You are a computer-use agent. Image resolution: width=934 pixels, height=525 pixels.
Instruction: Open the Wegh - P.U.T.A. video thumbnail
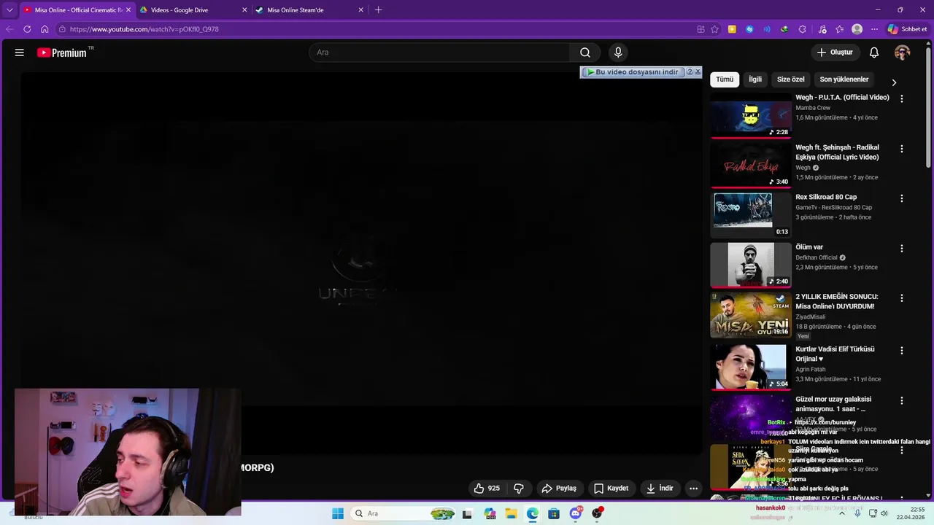pyautogui.click(x=751, y=114)
